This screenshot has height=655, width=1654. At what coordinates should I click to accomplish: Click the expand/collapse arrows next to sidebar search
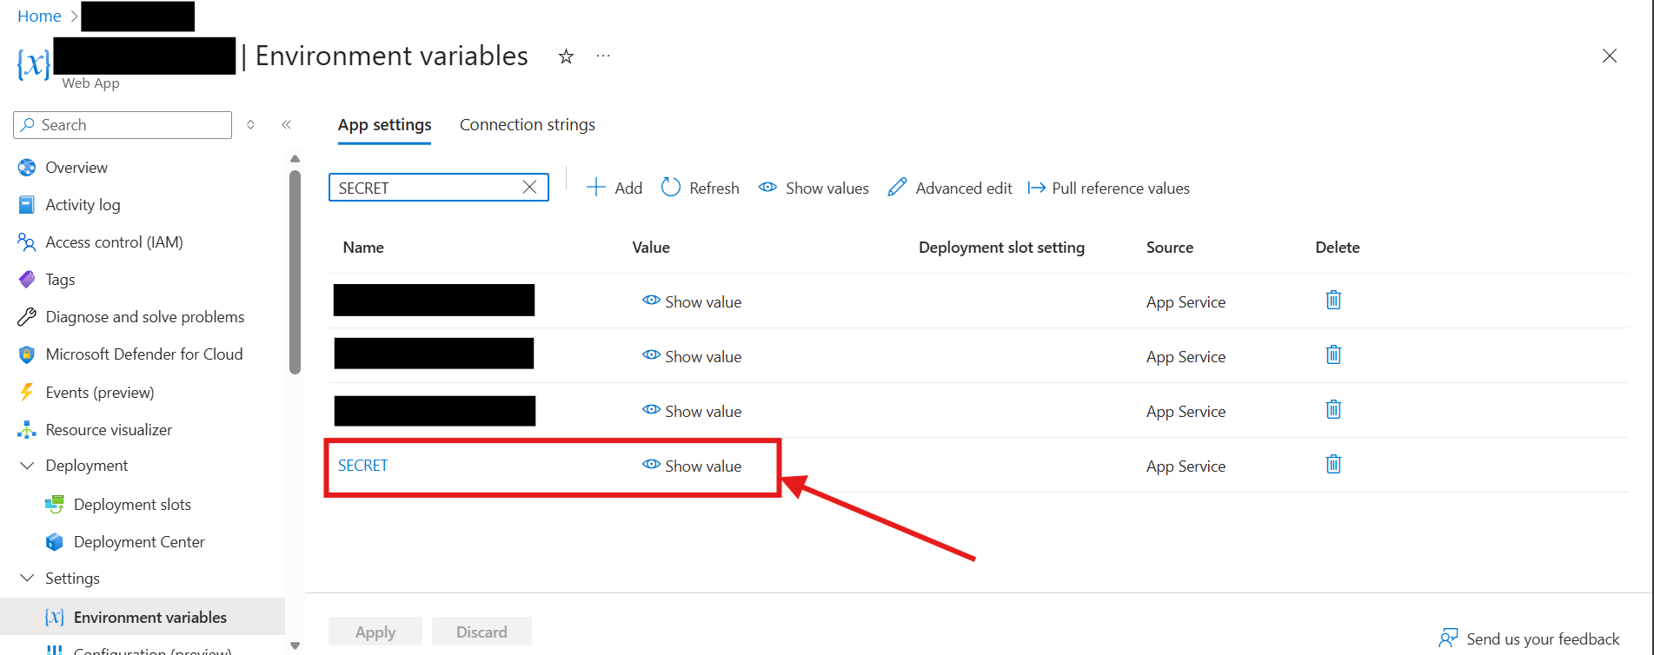250,125
